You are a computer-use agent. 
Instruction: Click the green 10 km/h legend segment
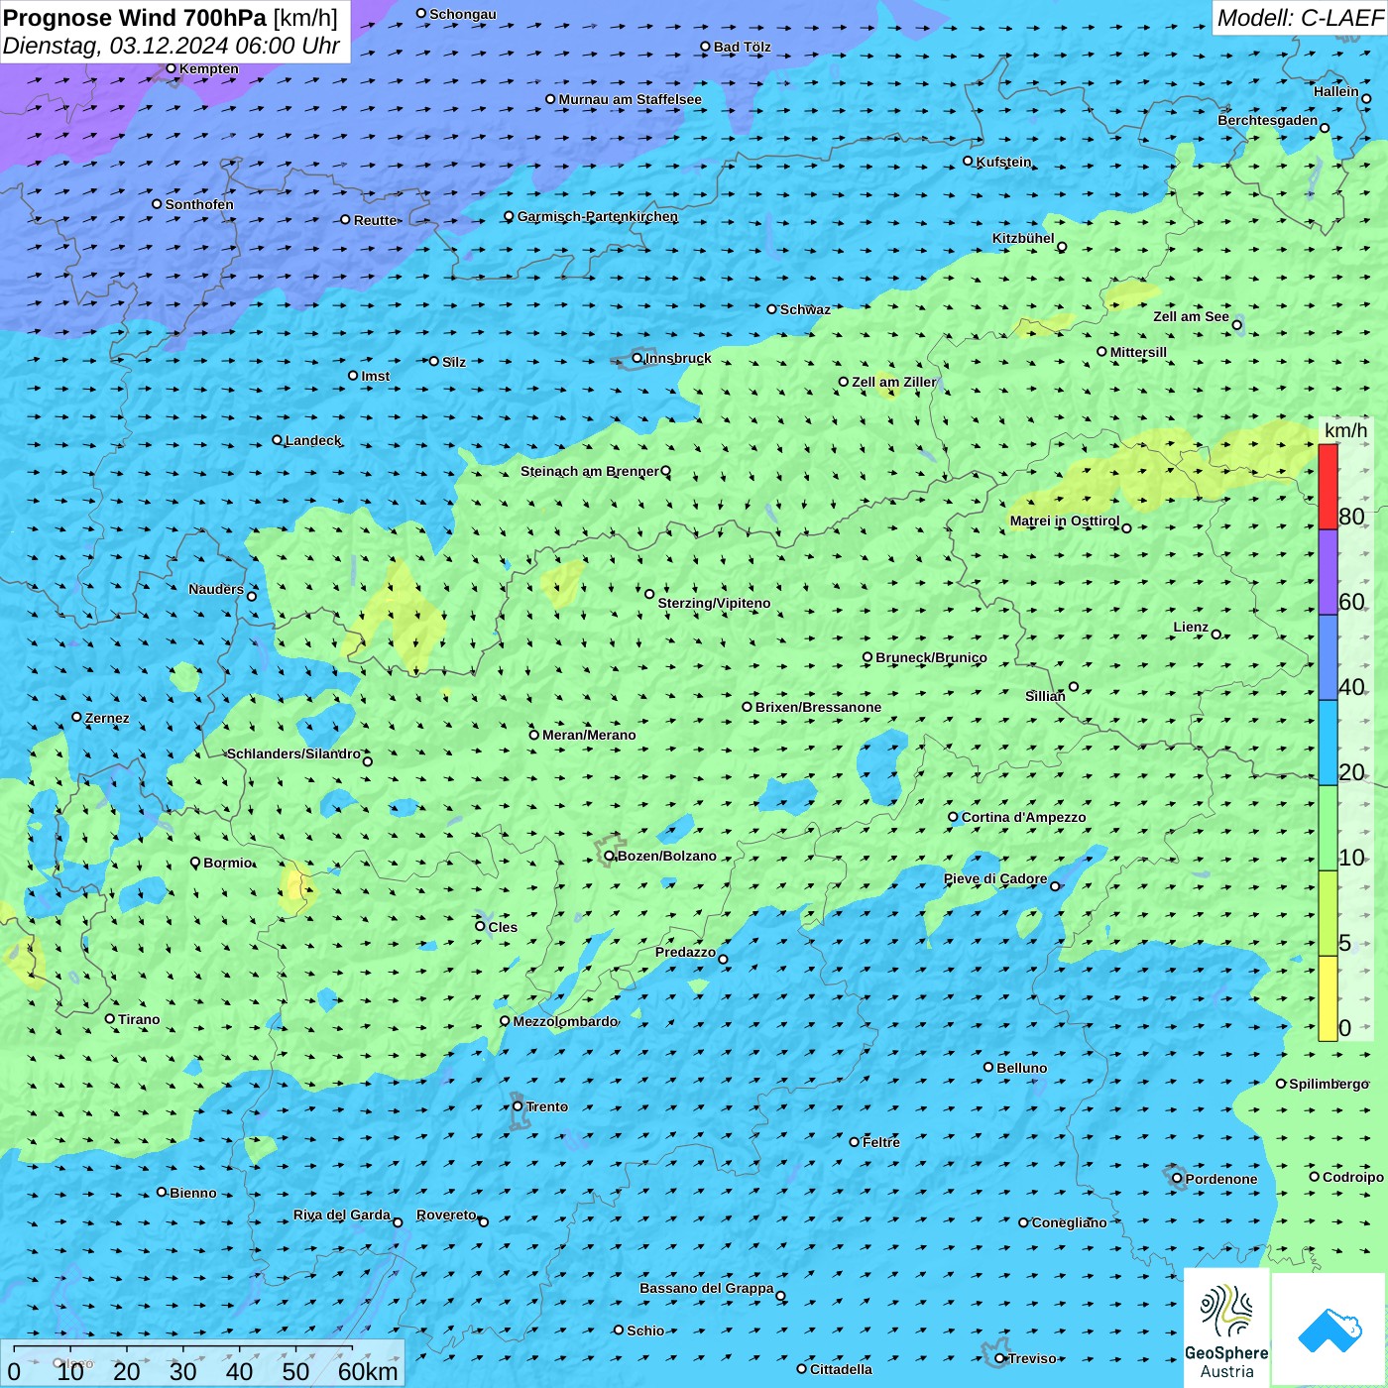(1328, 828)
